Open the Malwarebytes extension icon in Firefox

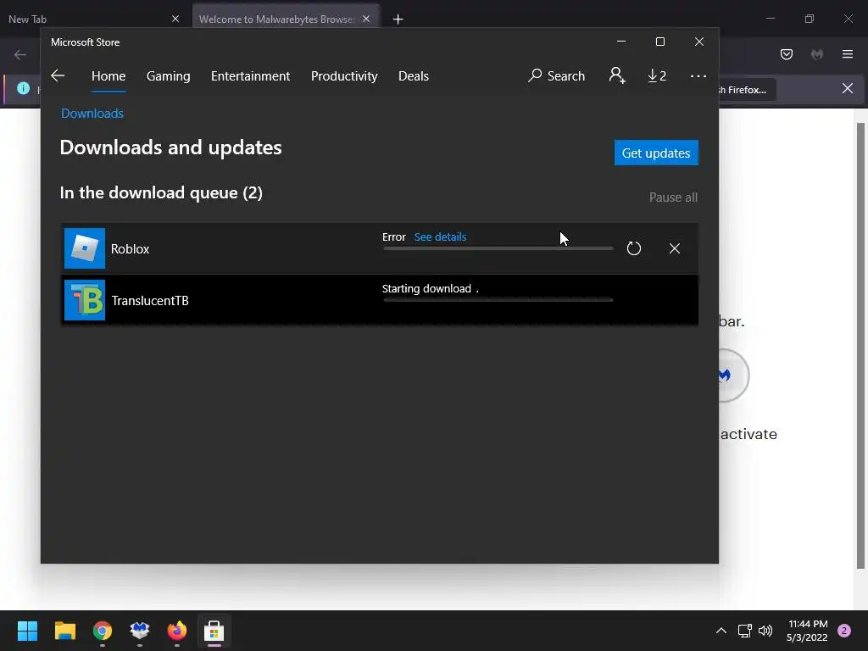tap(817, 54)
